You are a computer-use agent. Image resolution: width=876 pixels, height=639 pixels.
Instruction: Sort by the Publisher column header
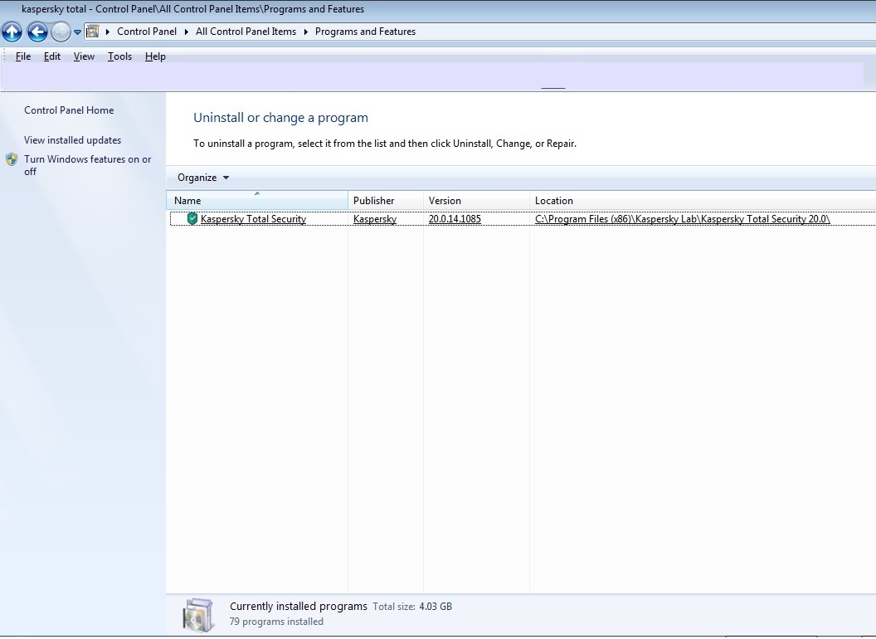point(386,200)
